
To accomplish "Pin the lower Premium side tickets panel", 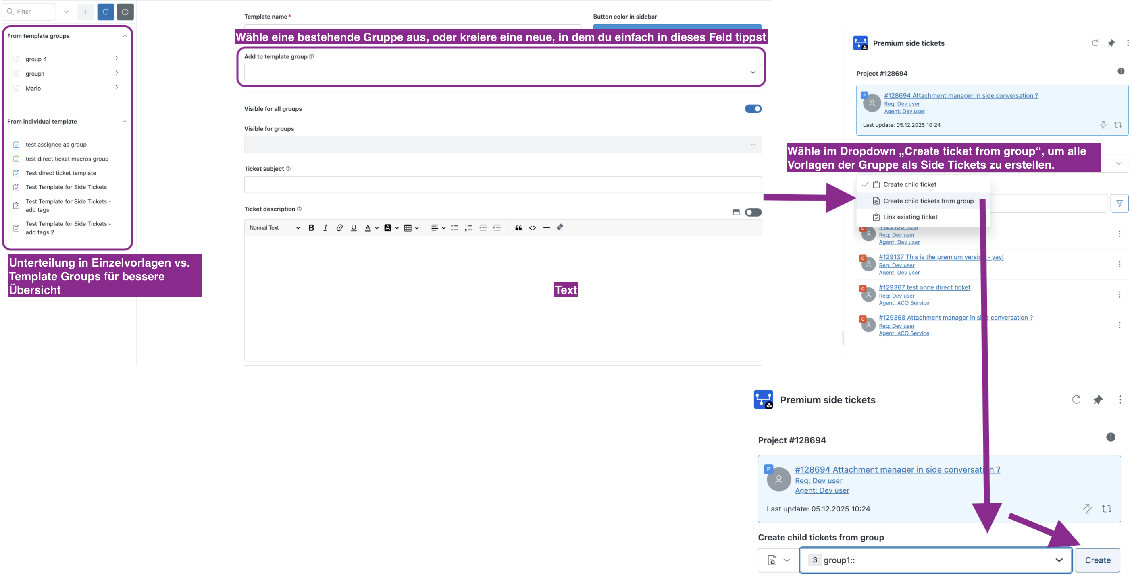I will (x=1098, y=399).
